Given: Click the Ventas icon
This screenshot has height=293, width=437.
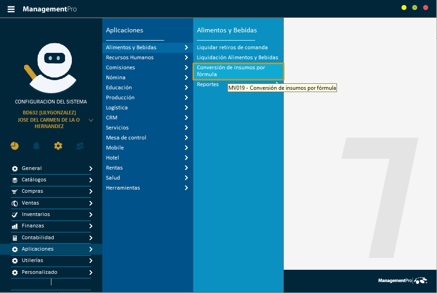Looking at the screenshot, I should click(15, 203).
